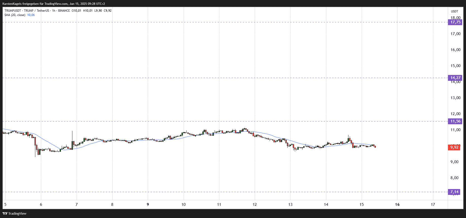The height and width of the screenshot is (218, 466).
Task: Click the 7,14 price level label
Action: [454, 192]
